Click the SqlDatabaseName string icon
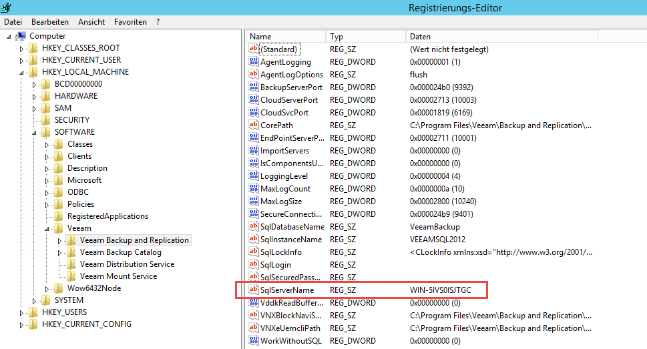This screenshot has width=647, height=349. point(253,226)
